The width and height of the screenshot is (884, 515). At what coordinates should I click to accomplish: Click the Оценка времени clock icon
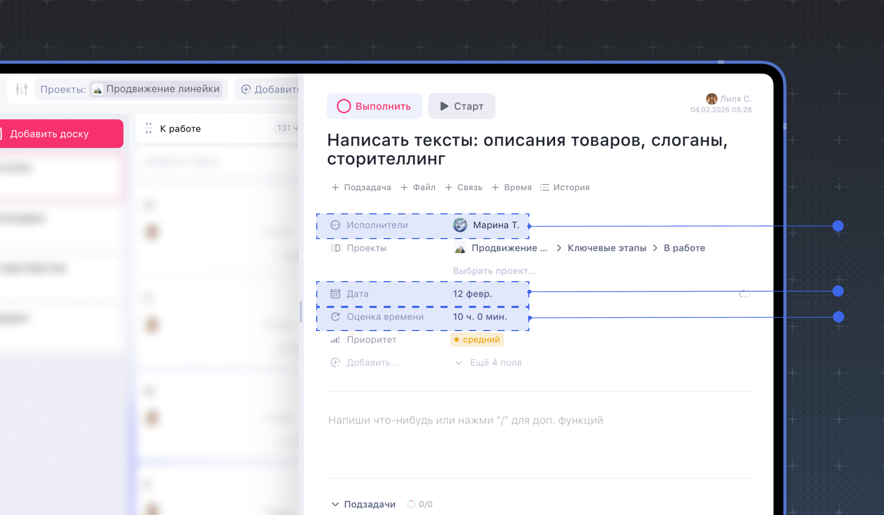click(x=335, y=317)
